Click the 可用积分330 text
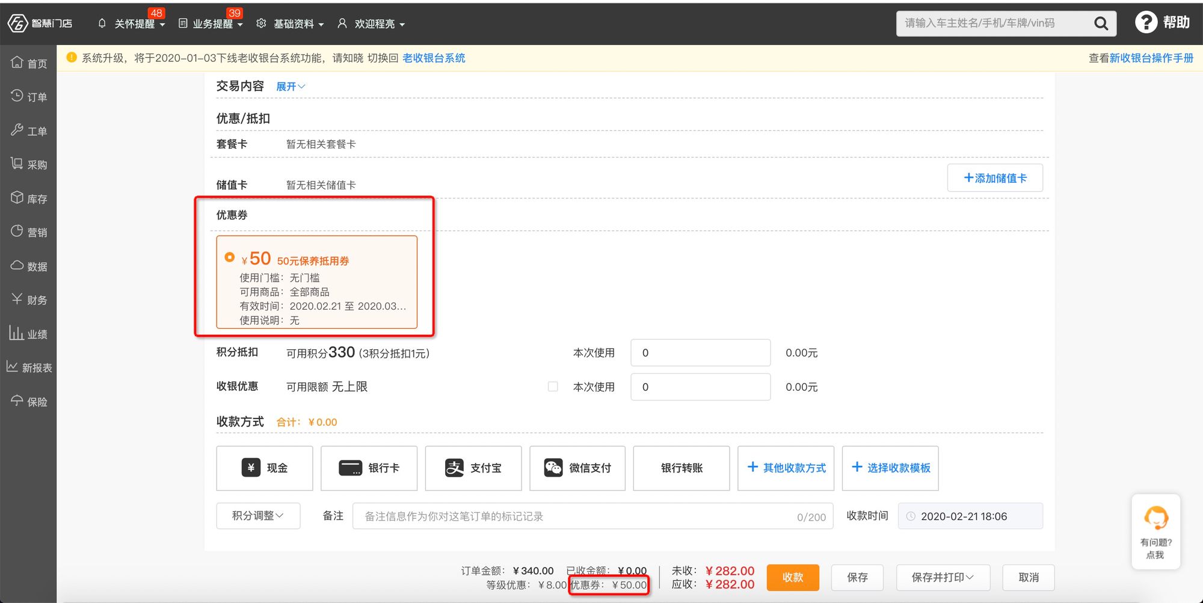The image size is (1203, 603). [321, 352]
